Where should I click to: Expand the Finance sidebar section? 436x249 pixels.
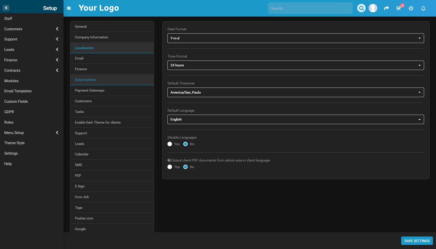(10, 60)
